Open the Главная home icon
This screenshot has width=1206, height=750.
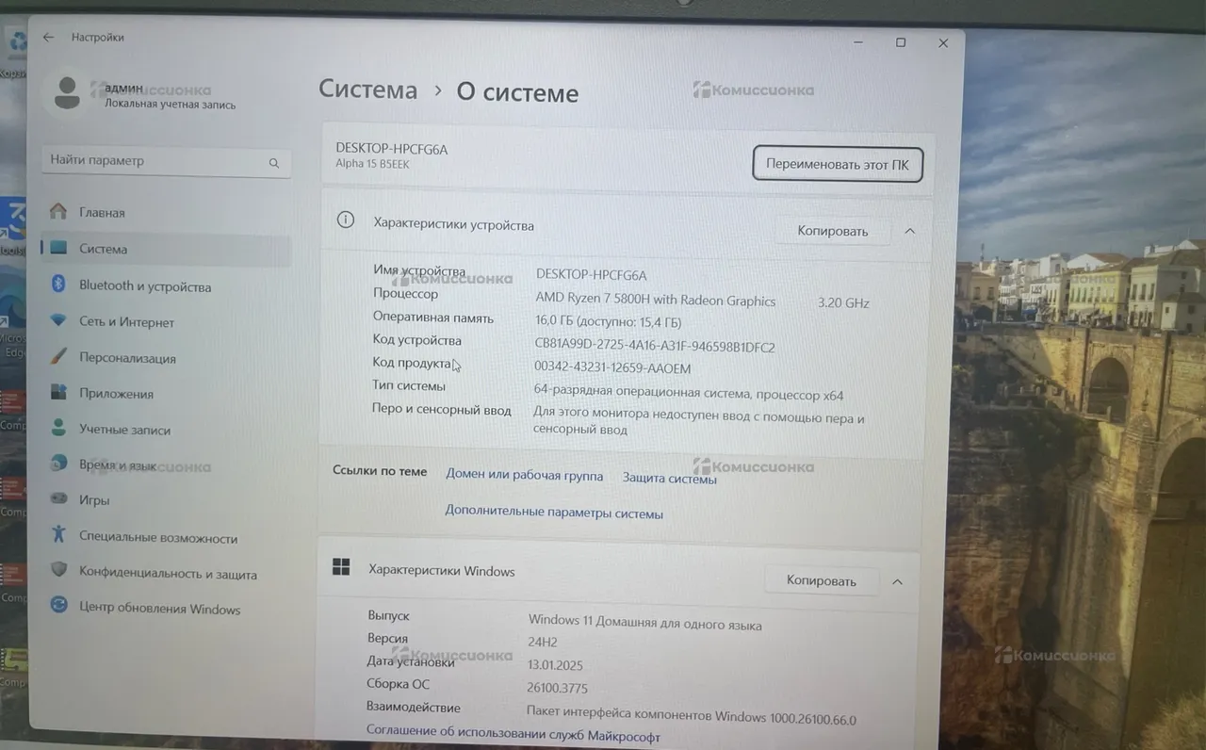(58, 211)
